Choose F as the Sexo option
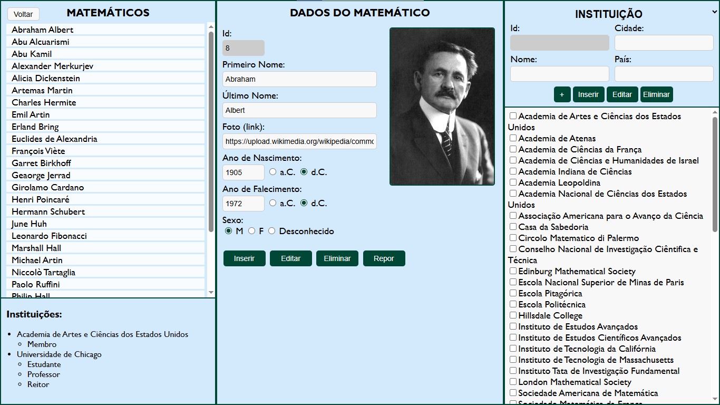This screenshot has width=720, height=405. click(x=252, y=231)
